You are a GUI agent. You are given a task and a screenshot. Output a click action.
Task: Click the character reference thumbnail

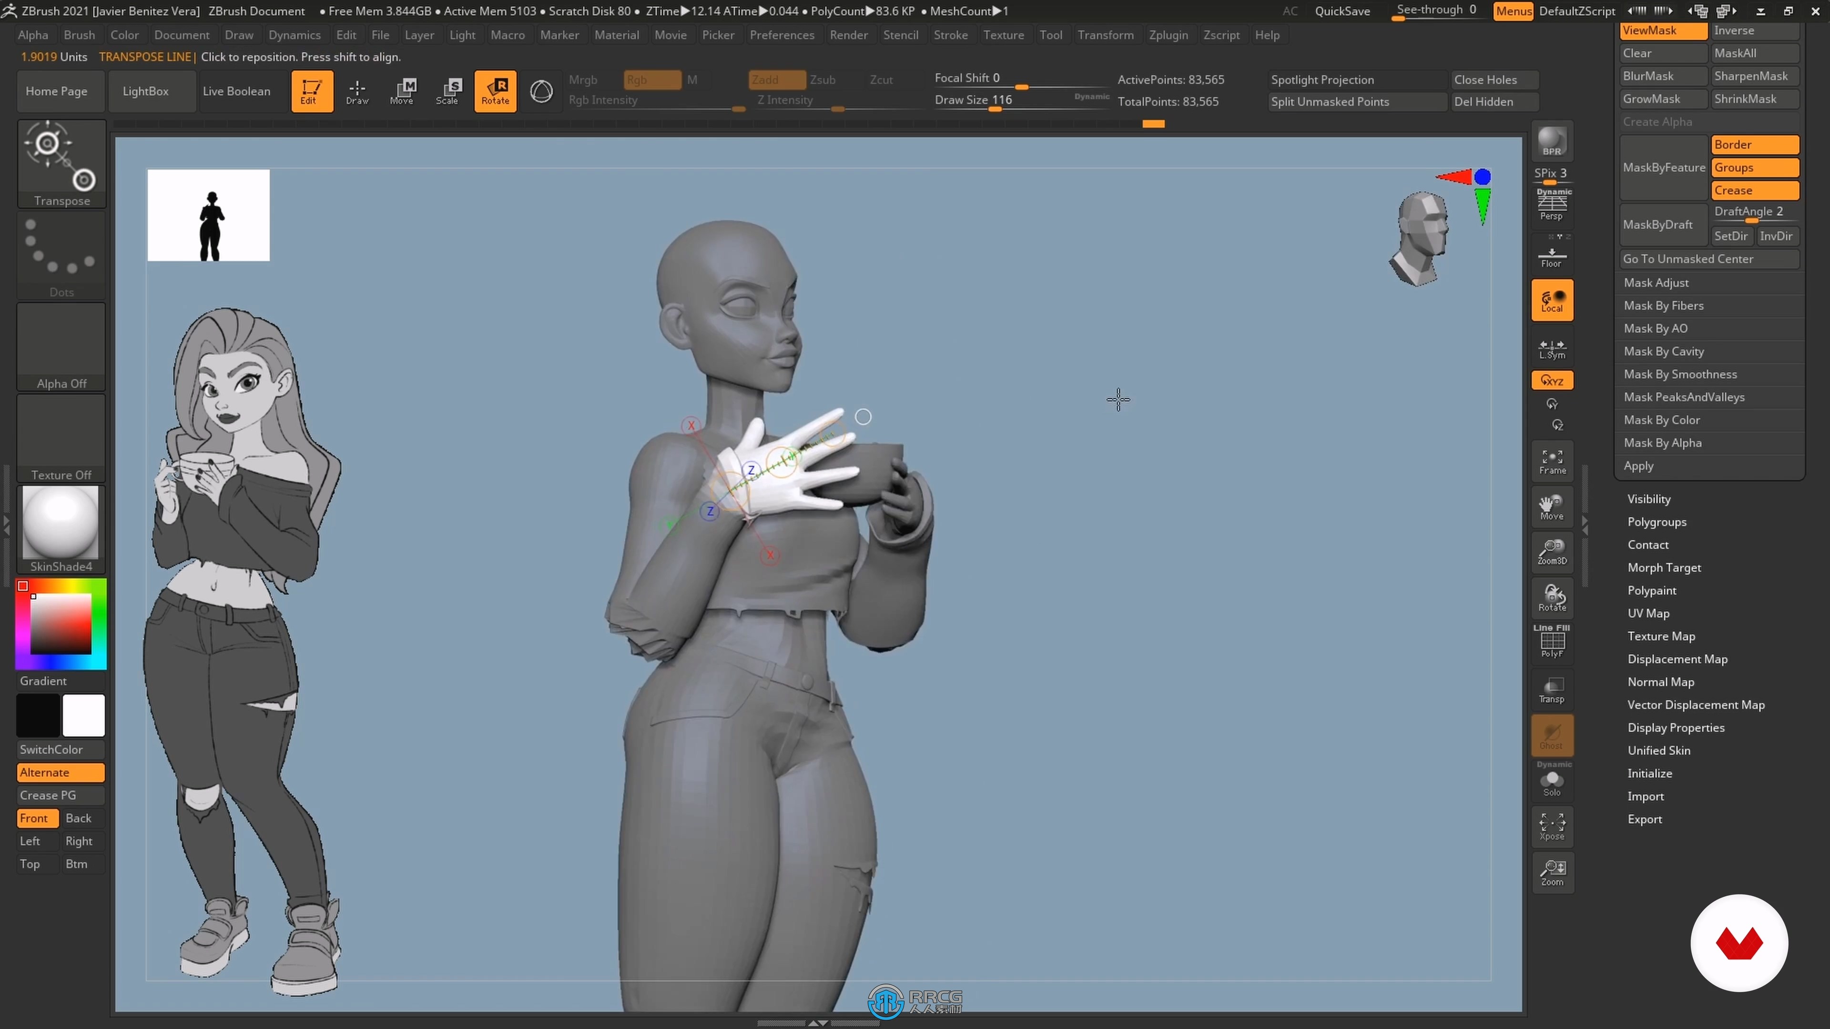[x=209, y=216]
